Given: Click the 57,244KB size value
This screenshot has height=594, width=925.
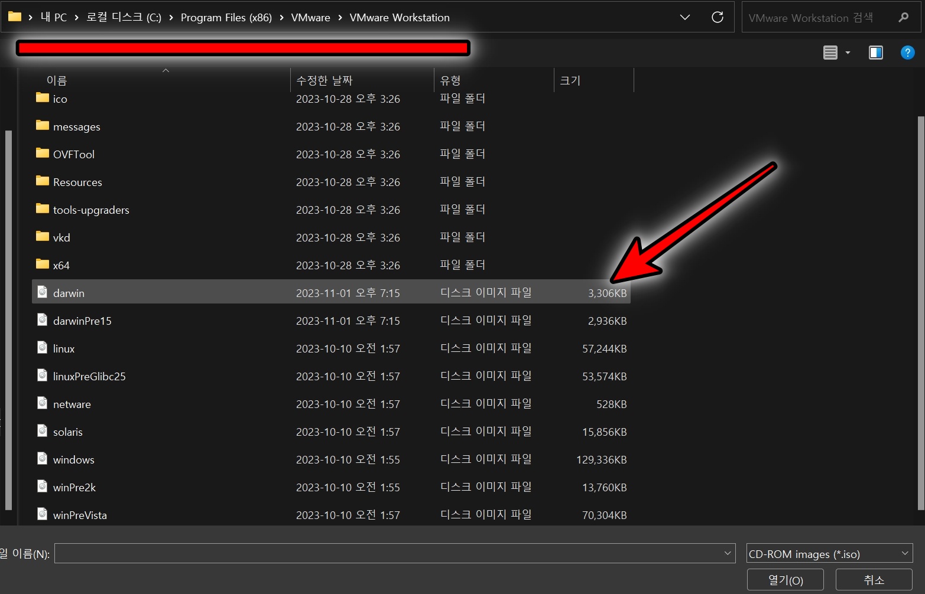Looking at the screenshot, I should 605,348.
